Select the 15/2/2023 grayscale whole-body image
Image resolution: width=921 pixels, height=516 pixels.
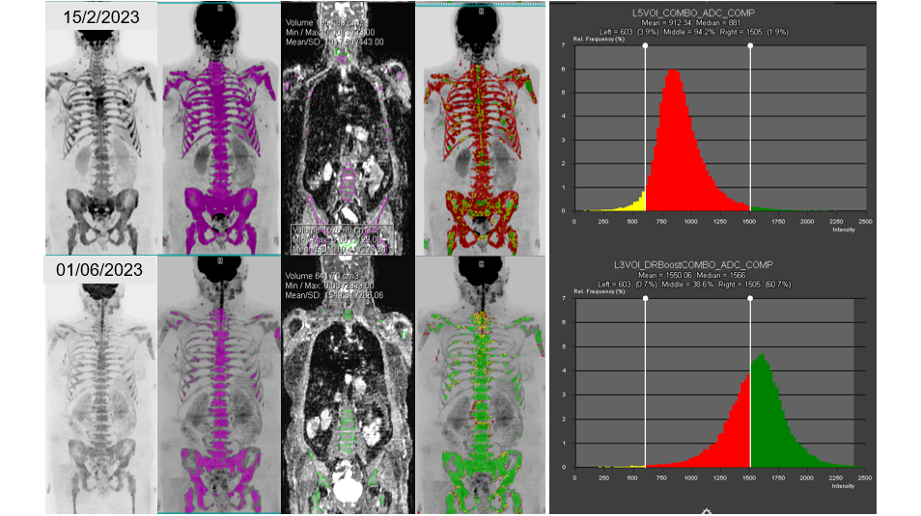coord(100,145)
